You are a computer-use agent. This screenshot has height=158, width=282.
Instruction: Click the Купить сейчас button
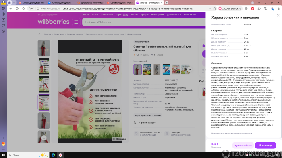(x=243, y=145)
